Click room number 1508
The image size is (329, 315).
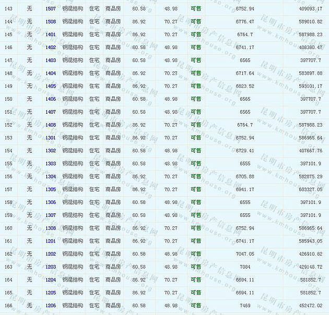click(51, 22)
